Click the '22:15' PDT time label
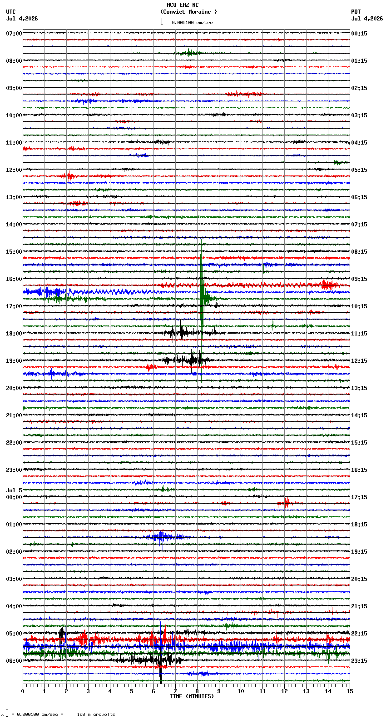Image resolution: width=386 pixels, height=720 pixels. 359,634
